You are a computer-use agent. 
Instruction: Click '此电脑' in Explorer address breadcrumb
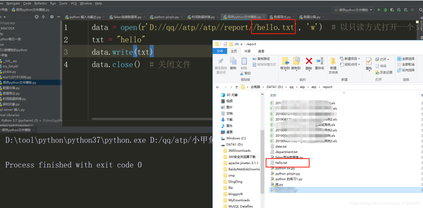click(x=256, y=87)
